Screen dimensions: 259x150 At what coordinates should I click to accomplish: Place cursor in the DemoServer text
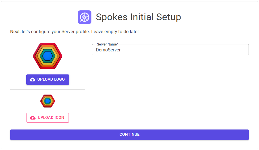(108, 50)
